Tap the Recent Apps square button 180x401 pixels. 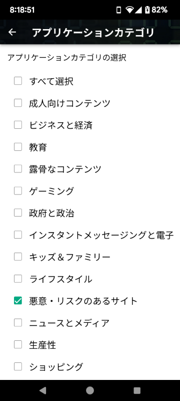coord(137,390)
